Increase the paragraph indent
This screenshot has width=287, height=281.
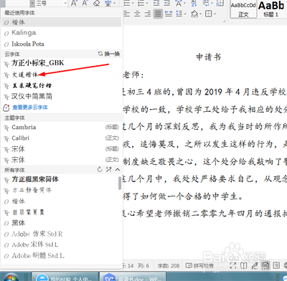point(167,3)
